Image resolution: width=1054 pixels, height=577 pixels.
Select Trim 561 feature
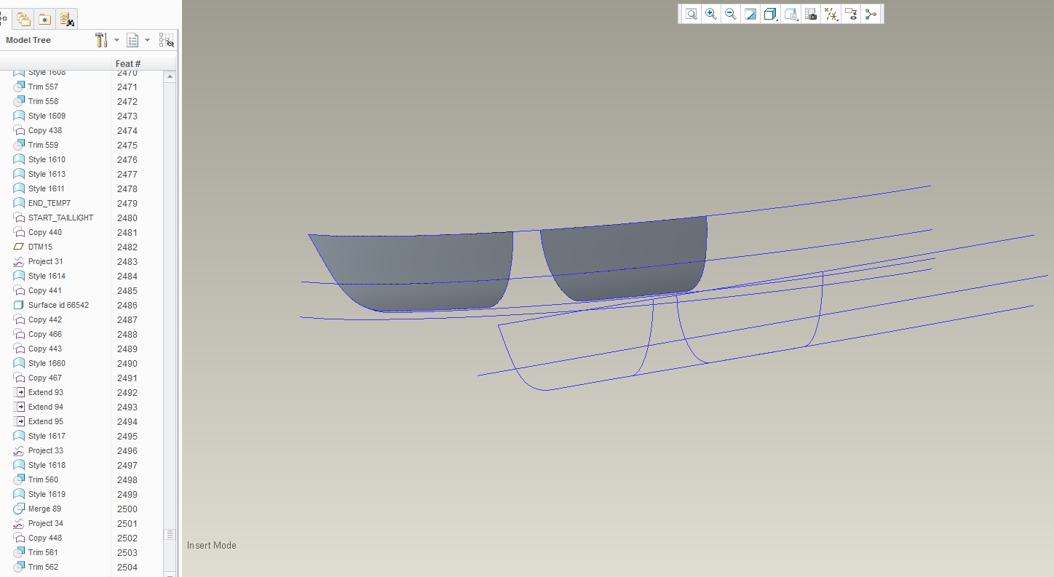tap(43, 552)
